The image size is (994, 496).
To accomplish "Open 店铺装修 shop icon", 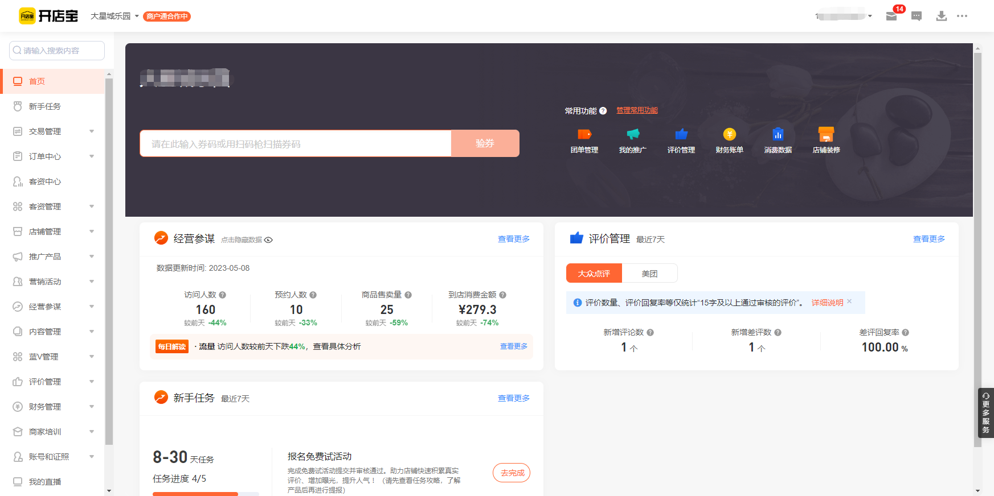I will (x=826, y=135).
